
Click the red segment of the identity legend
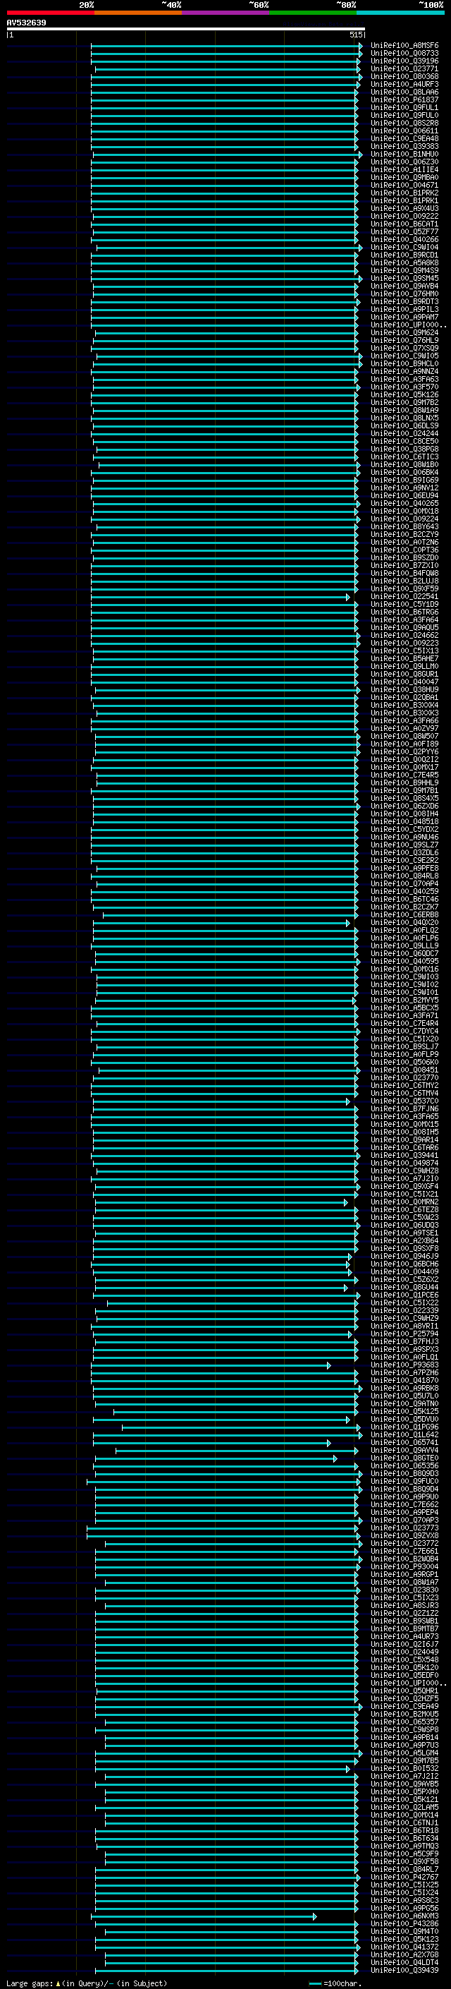[x=50, y=13]
